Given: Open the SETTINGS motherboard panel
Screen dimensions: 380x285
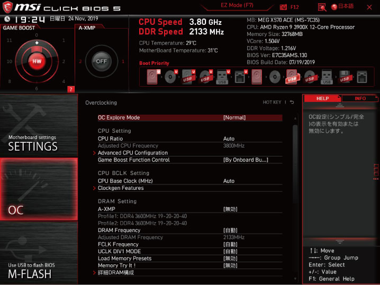Looking at the screenshot, I should pyautogui.click(x=39, y=125).
